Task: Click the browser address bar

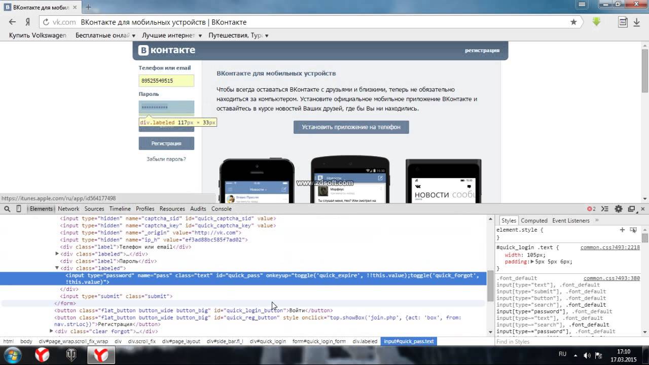Action: [310, 22]
